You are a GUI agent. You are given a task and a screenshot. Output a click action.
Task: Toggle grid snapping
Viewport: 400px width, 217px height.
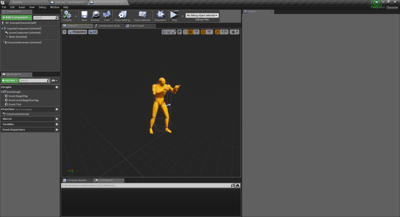[190, 32]
